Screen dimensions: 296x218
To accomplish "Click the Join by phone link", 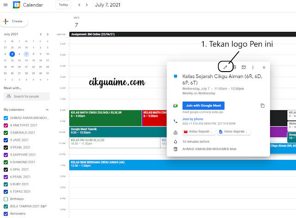I will (192, 119).
